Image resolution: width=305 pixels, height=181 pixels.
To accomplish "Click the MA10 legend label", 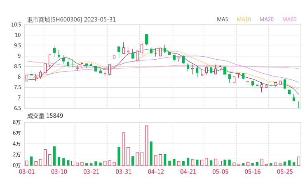I will [244, 19].
